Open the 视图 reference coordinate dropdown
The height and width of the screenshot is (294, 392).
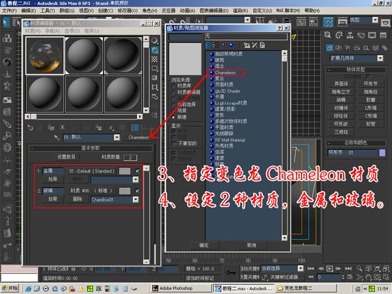coord(375,20)
